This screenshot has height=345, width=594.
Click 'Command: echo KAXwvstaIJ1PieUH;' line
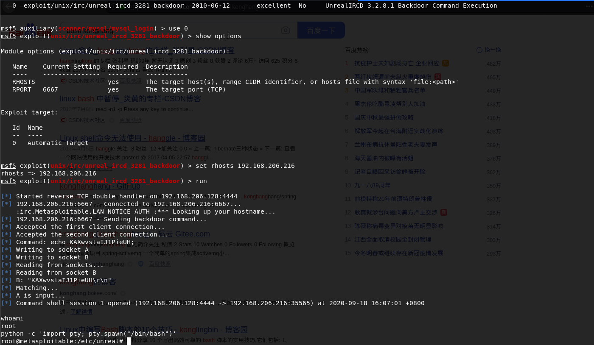[67, 242]
